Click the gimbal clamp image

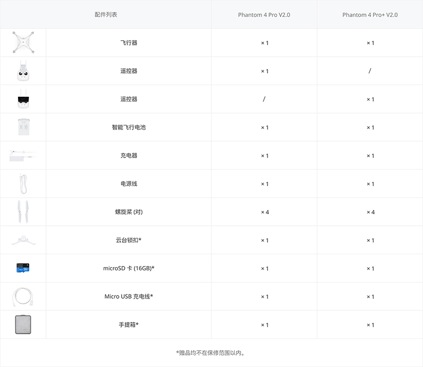(x=23, y=241)
